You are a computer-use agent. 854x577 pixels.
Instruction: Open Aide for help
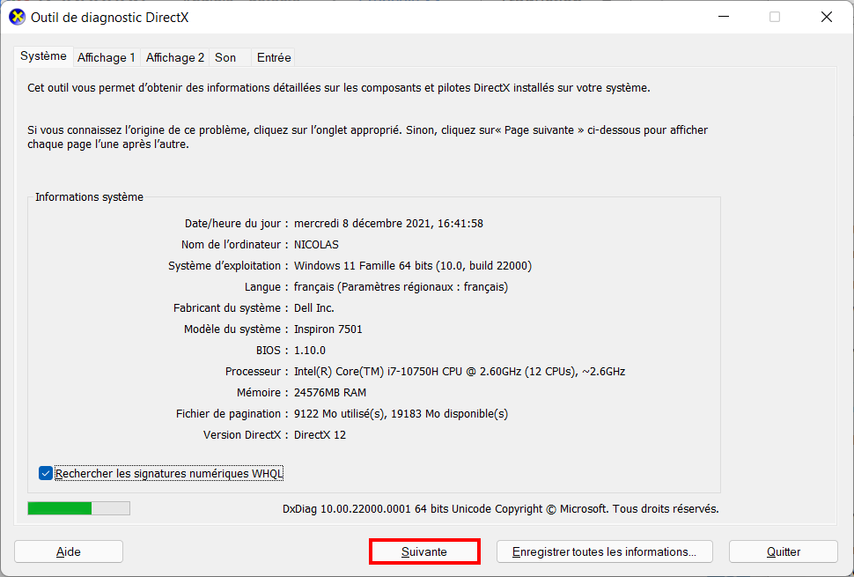pos(69,551)
